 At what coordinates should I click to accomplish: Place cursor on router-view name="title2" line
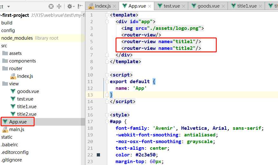161,48
